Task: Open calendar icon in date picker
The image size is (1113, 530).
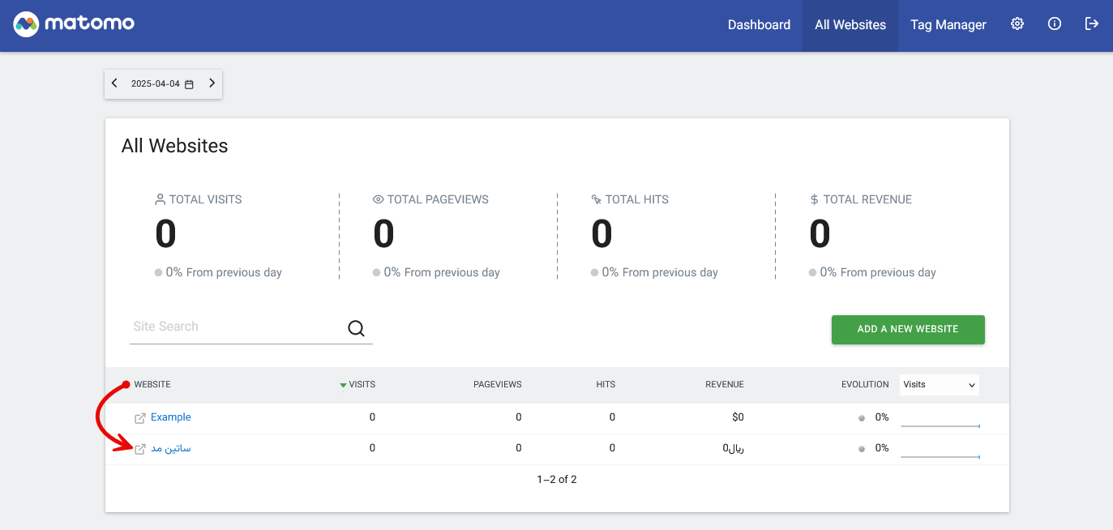Action: click(189, 84)
